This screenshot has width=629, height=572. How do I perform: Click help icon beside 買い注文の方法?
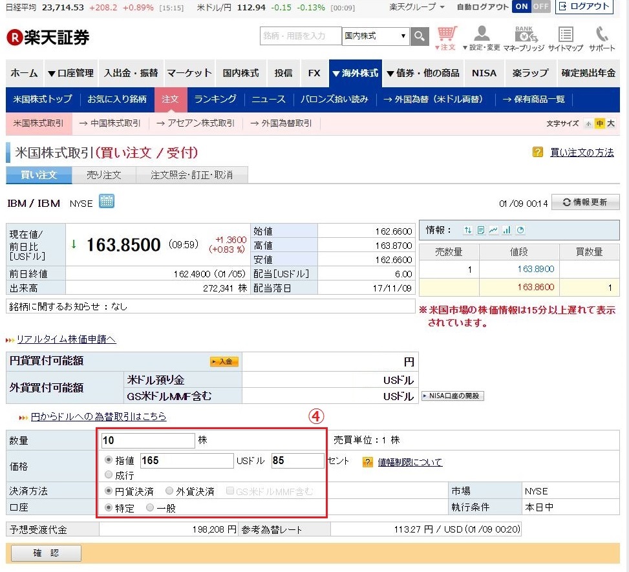point(538,152)
